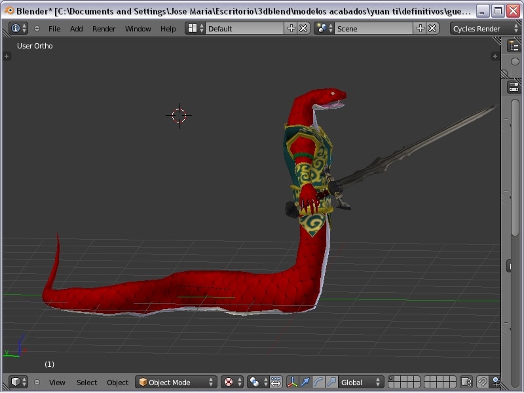
Task: Open the Help menu
Action: click(168, 29)
